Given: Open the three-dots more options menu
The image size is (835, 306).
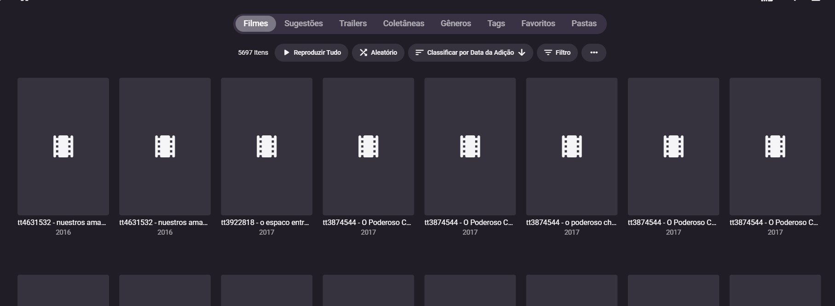Looking at the screenshot, I should coord(593,52).
